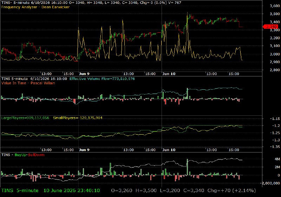Click the 'O=3,260' value in the status bar
The image size is (281, 197).
[x=122, y=190]
